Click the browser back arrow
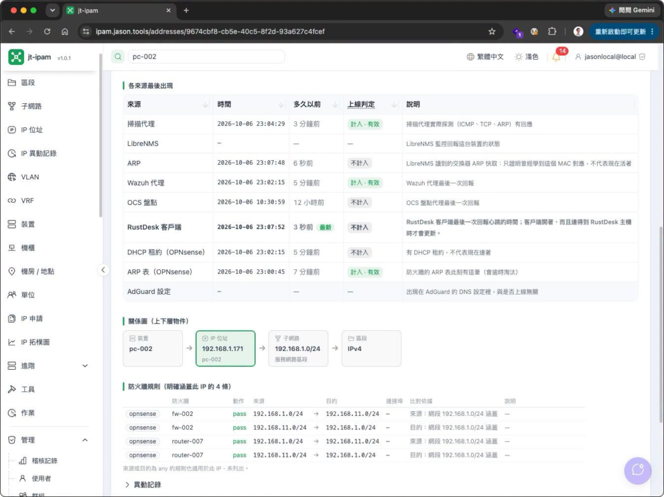The width and height of the screenshot is (664, 497). [x=12, y=31]
